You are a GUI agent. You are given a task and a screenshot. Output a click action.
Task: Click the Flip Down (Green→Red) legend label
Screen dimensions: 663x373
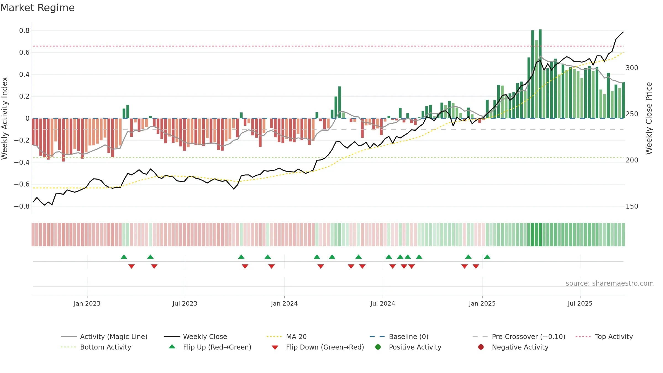click(325, 347)
